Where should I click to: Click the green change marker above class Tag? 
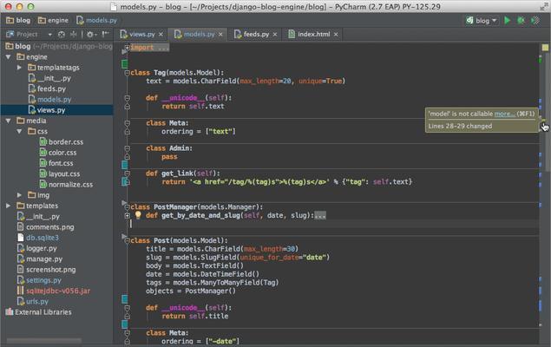coord(124,64)
